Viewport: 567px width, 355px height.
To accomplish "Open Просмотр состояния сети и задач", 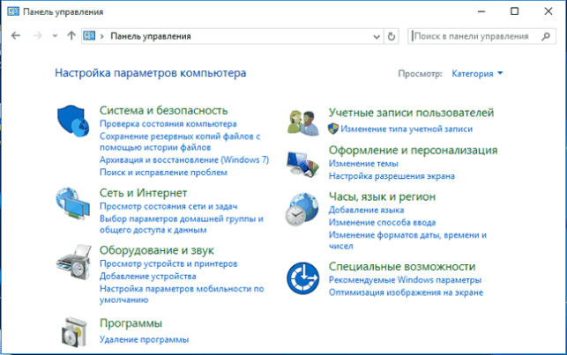I will (168, 206).
